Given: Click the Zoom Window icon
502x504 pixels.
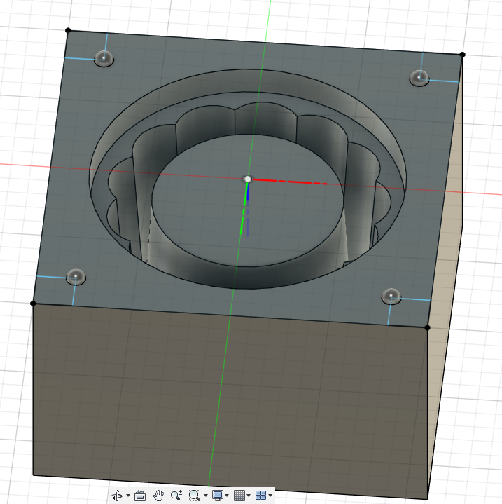Looking at the screenshot, I should (x=195, y=496).
